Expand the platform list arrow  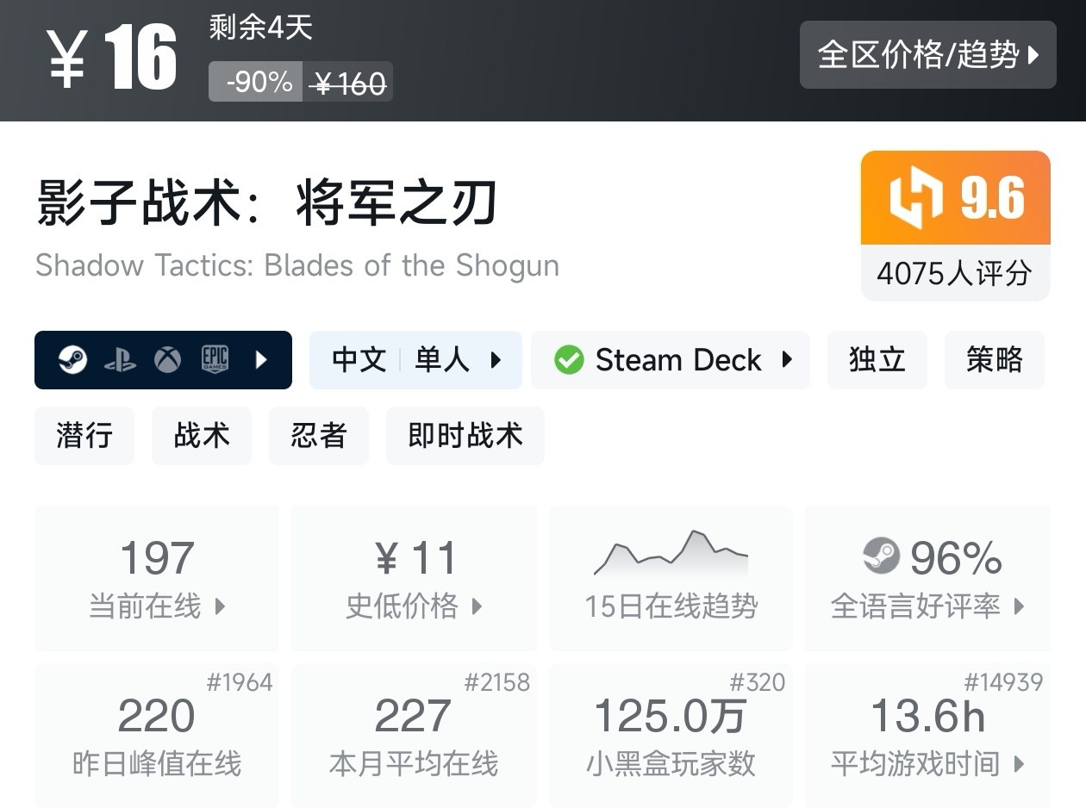[x=262, y=359]
